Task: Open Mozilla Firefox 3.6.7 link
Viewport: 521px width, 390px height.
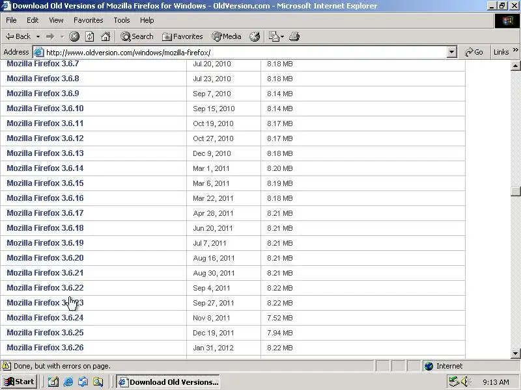Action: click(43, 64)
